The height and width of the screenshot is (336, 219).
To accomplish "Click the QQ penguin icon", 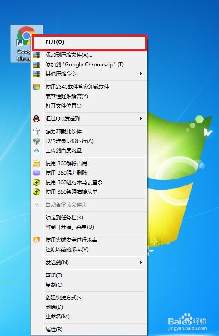I will 36,118.
